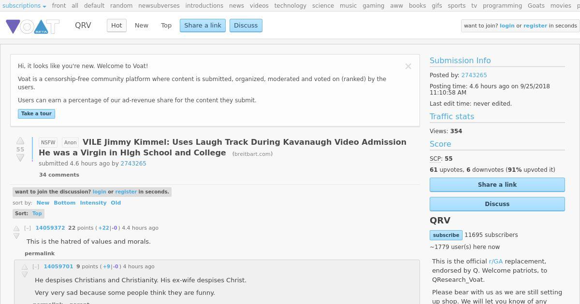Click sidebar Discuss button
The width and height of the screenshot is (580, 304).
pyautogui.click(x=497, y=204)
